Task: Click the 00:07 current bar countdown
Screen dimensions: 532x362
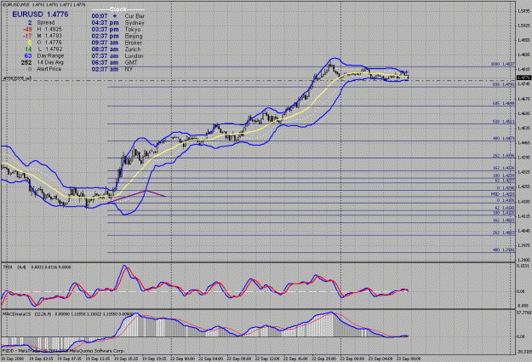Action: (x=100, y=16)
